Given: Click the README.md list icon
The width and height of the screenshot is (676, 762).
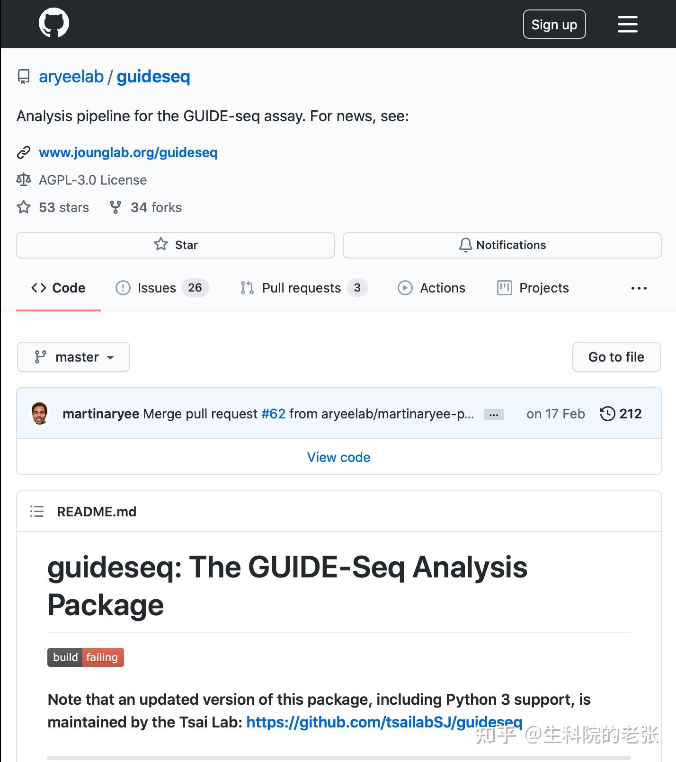Looking at the screenshot, I should (36, 511).
